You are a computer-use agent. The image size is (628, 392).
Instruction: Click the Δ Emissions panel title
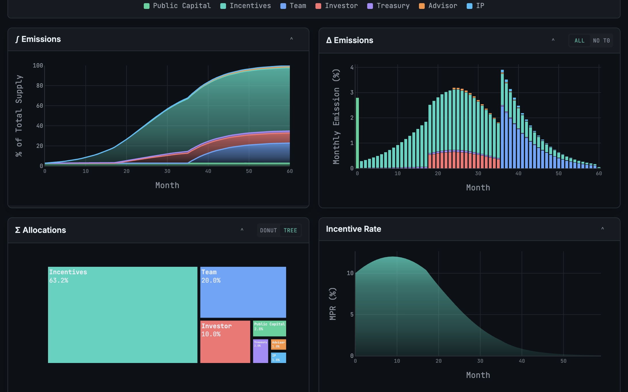350,40
